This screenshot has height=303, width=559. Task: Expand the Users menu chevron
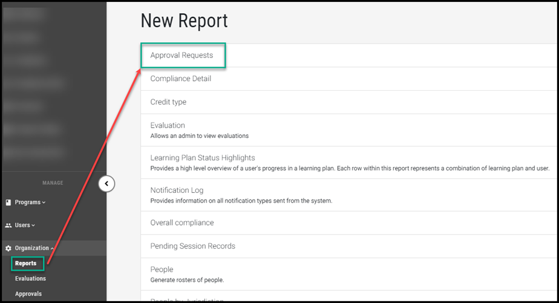(33, 226)
